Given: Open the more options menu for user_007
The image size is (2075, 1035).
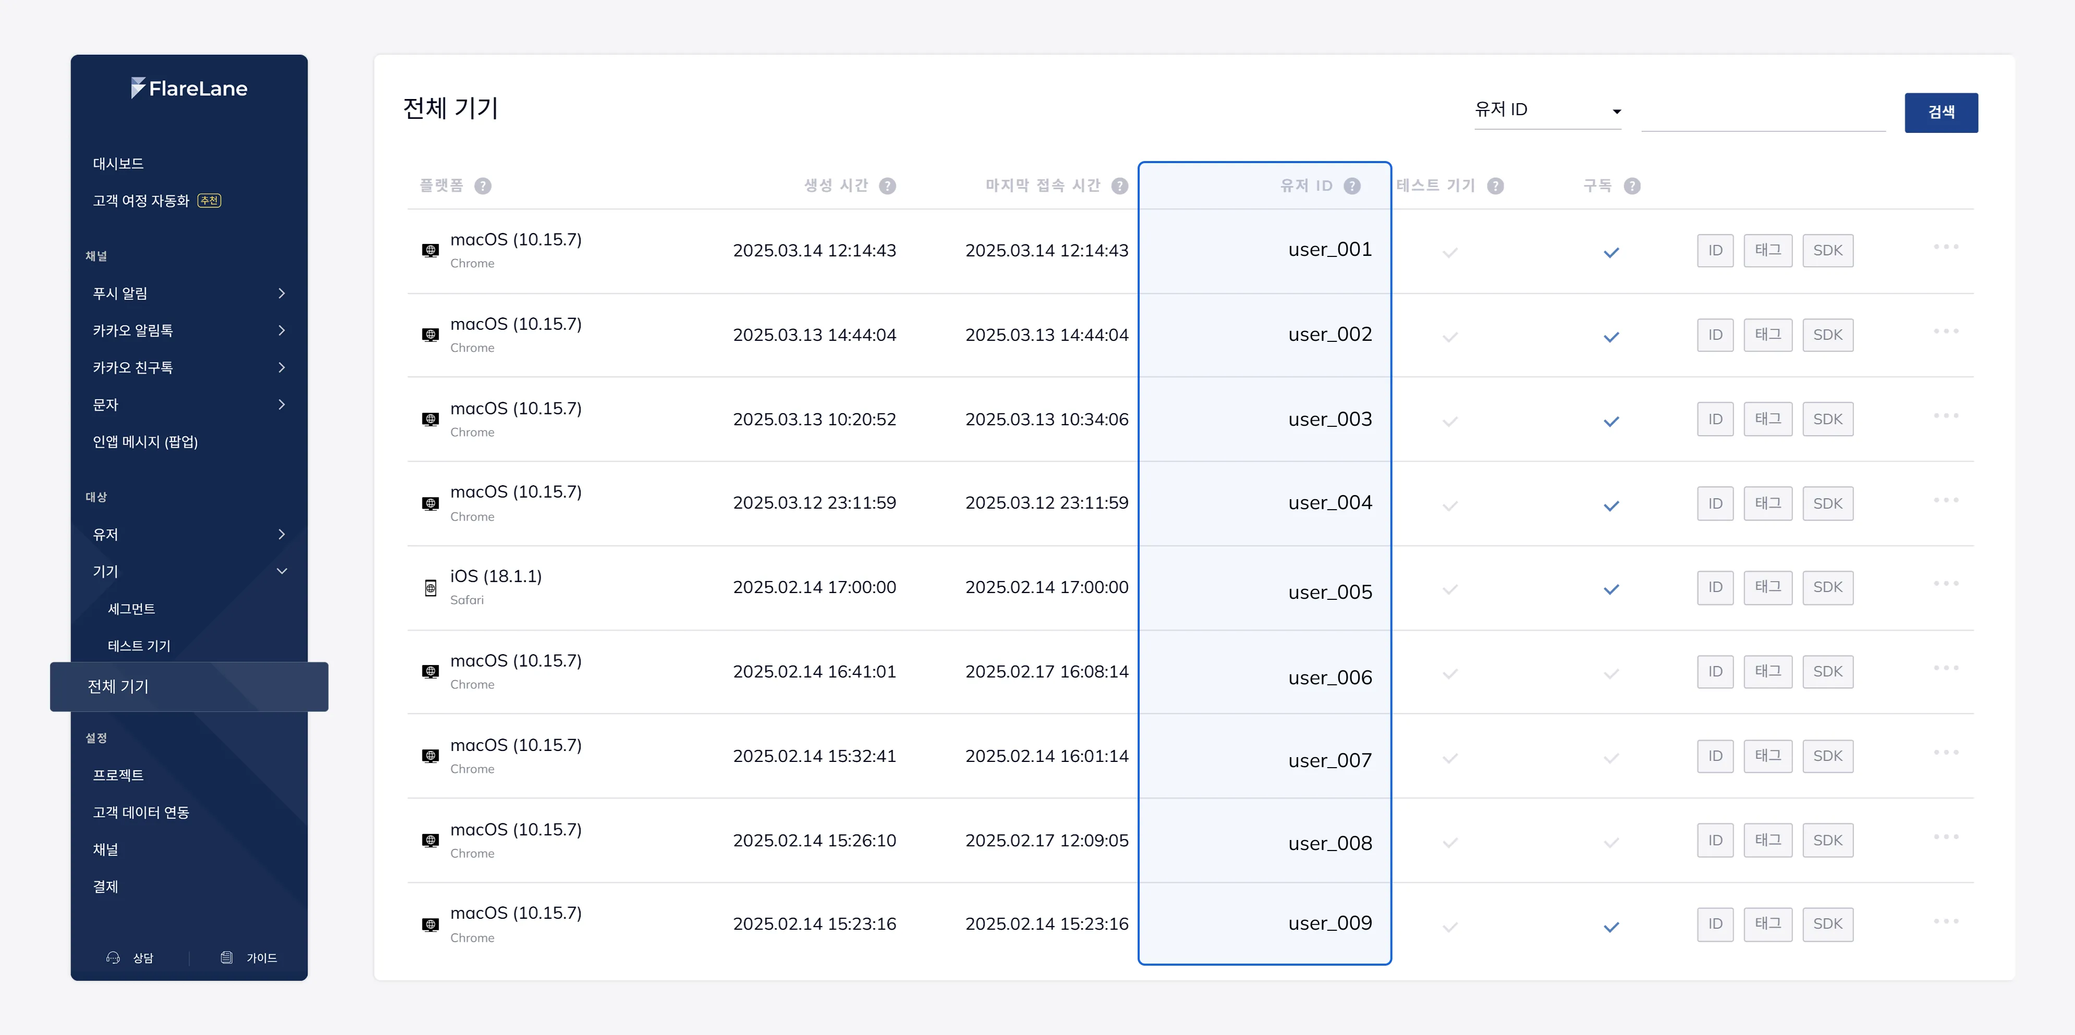Looking at the screenshot, I should coord(1946,753).
